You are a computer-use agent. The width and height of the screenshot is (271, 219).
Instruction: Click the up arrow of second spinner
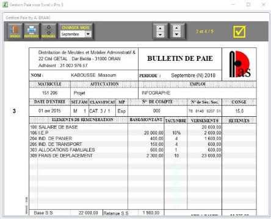pos(176,28)
